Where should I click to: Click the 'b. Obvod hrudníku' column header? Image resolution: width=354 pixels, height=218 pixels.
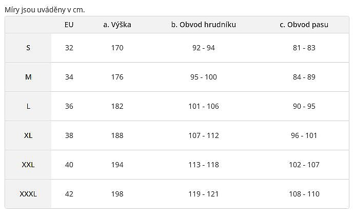(204, 25)
